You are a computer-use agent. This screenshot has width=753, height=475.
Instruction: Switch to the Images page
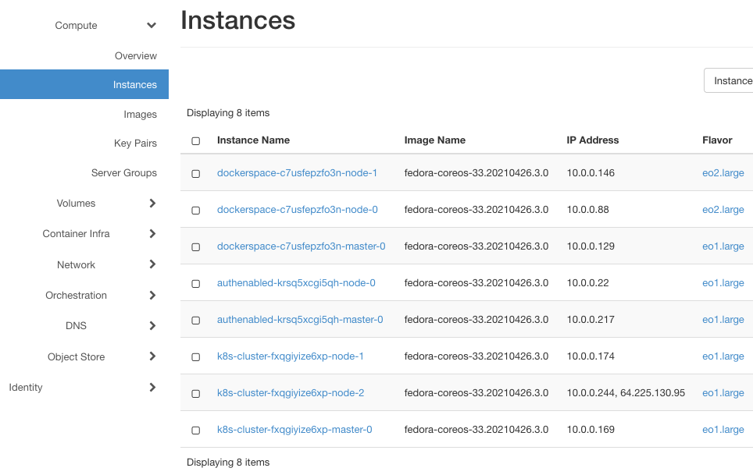(141, 114)
